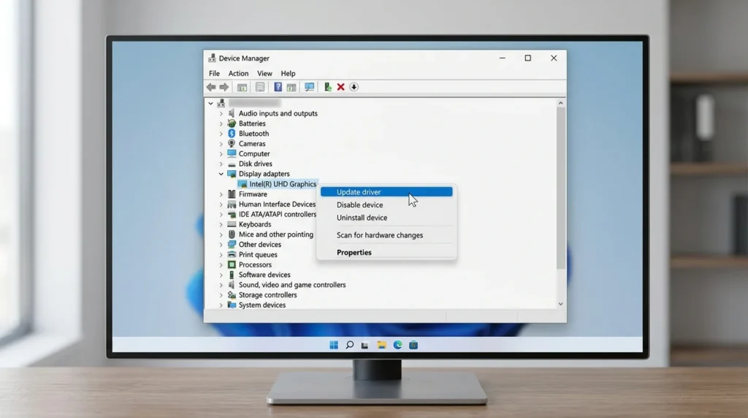Click the red X Uninstall toolbar icon
The height and width of the screenshot is (418, 748).
click(x=340, y=87)
